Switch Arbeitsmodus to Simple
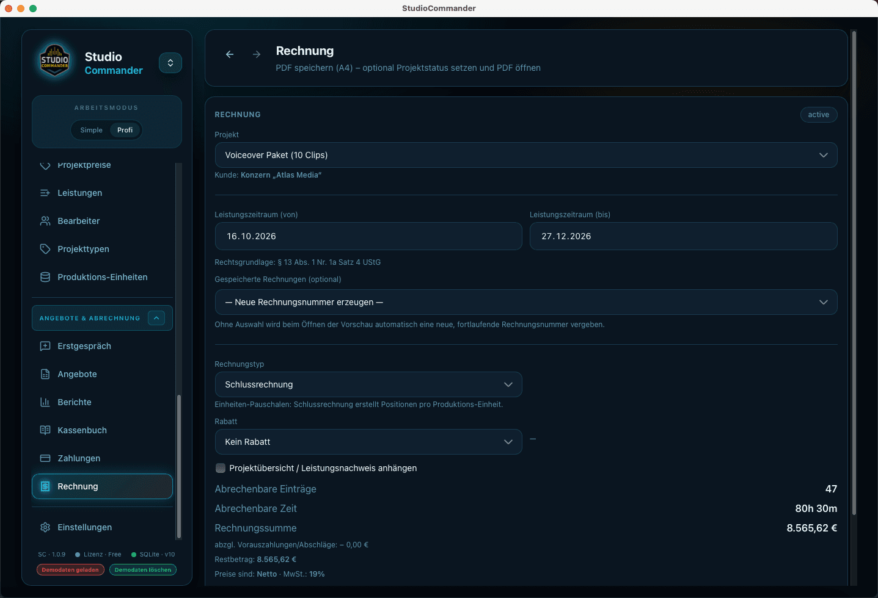878x598 pixels. click(x=90, y=130)
